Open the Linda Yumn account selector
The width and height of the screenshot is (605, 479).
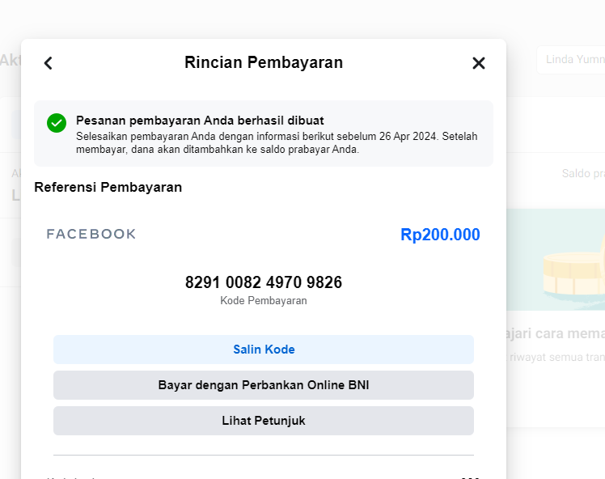[569, 60]
